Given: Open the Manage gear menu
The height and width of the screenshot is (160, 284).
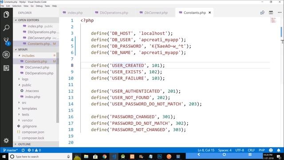Looking at the screenshot, I should point(6,140).
